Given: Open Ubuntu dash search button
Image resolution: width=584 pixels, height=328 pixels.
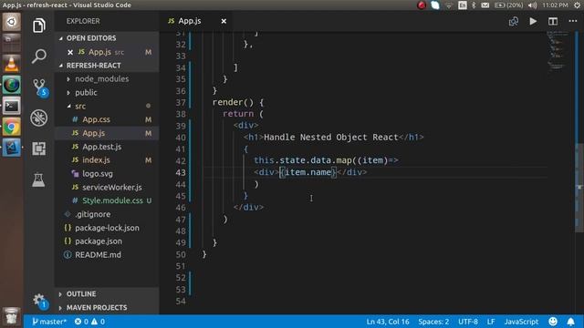Looking at the screenshot, I should [11, 22].
